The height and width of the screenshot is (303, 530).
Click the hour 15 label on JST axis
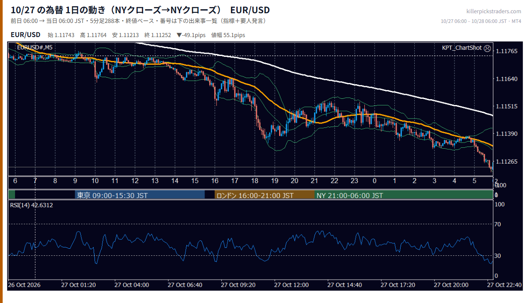[195, 181]
